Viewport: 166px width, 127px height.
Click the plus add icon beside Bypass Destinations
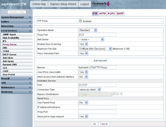coord(121,94)
